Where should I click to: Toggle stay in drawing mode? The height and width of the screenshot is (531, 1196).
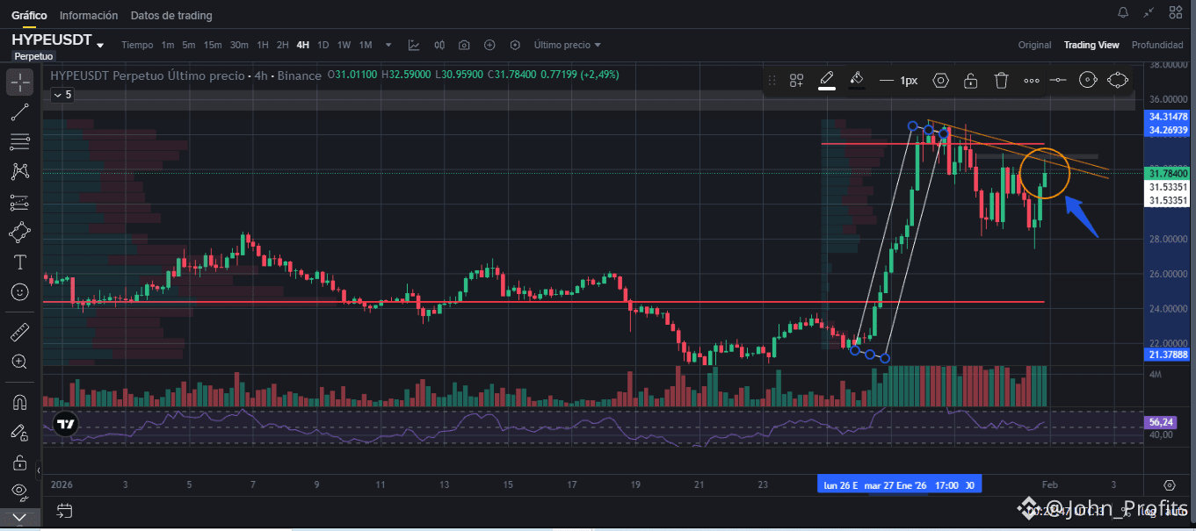[19, 432]
